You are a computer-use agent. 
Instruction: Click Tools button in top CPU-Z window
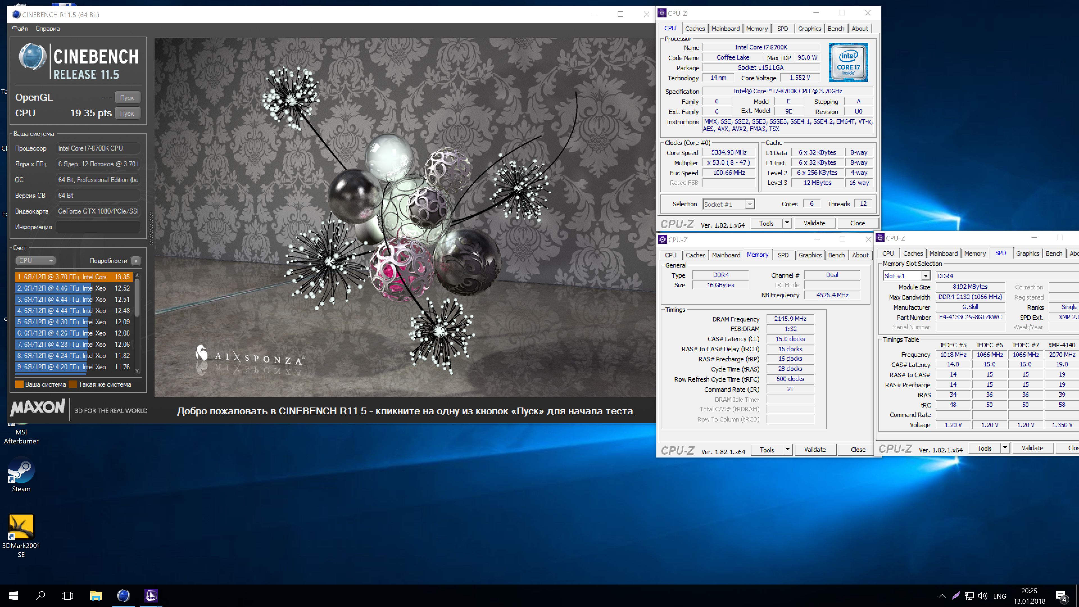tap(766, 223)
